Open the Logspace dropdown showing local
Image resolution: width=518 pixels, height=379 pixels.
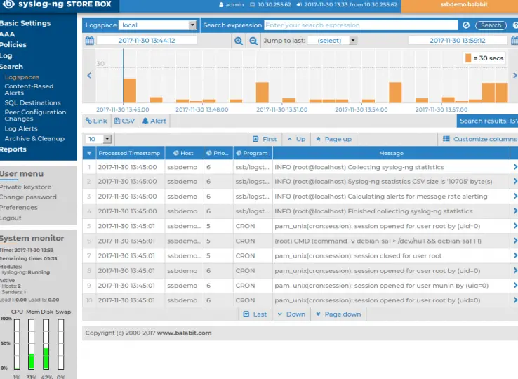click(158, 25)
